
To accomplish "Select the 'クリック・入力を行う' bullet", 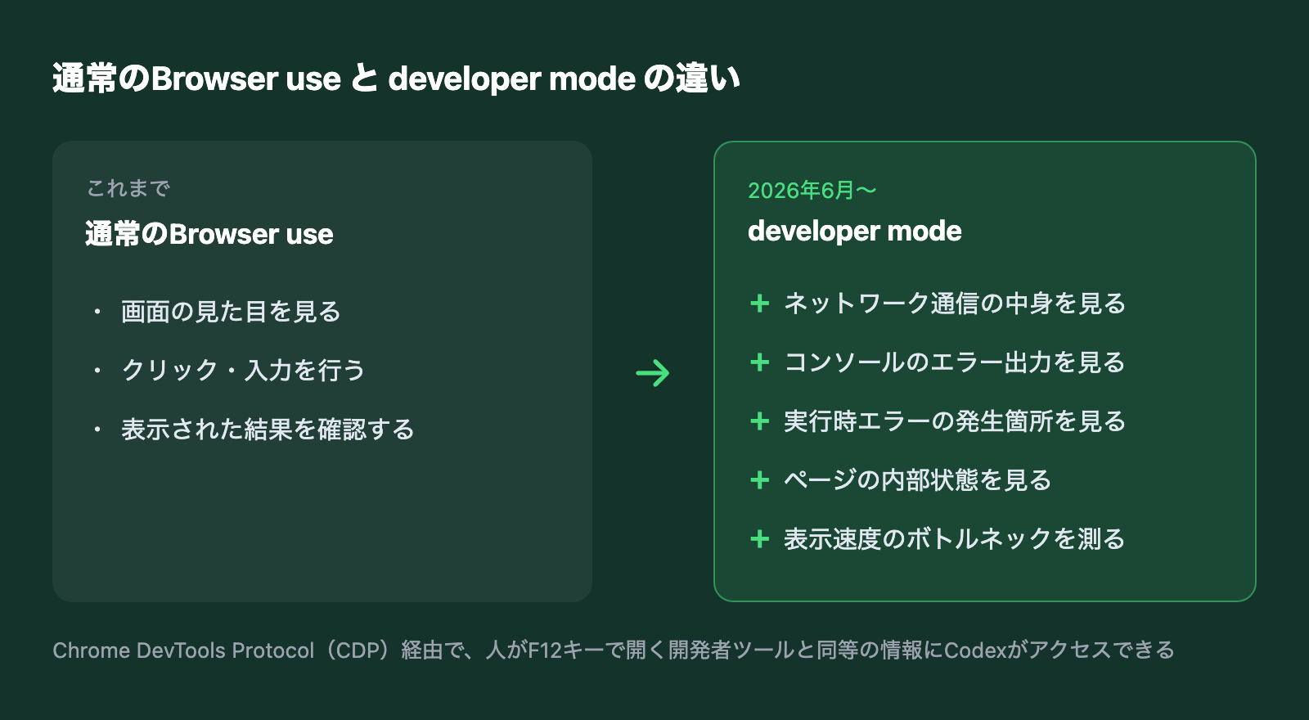I will (x=243, y=370).
